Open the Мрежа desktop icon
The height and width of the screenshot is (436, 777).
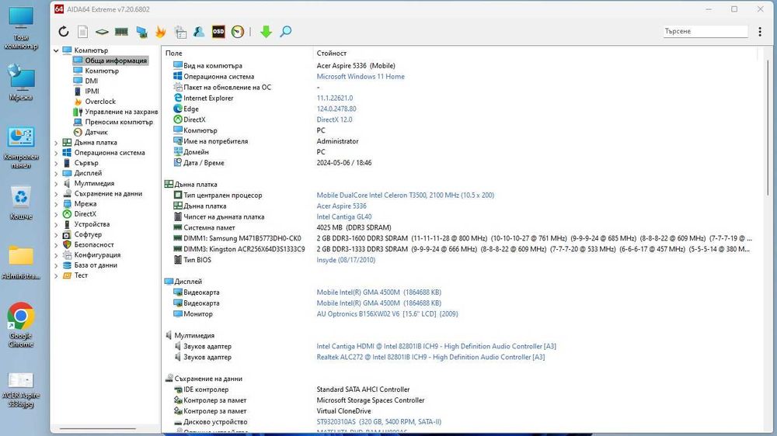pyautogui.click(x=21, y=83)
